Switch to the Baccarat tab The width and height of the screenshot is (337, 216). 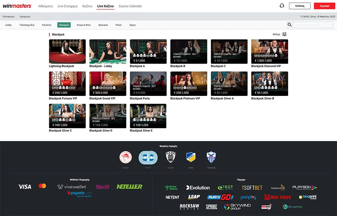click(103, 25)
